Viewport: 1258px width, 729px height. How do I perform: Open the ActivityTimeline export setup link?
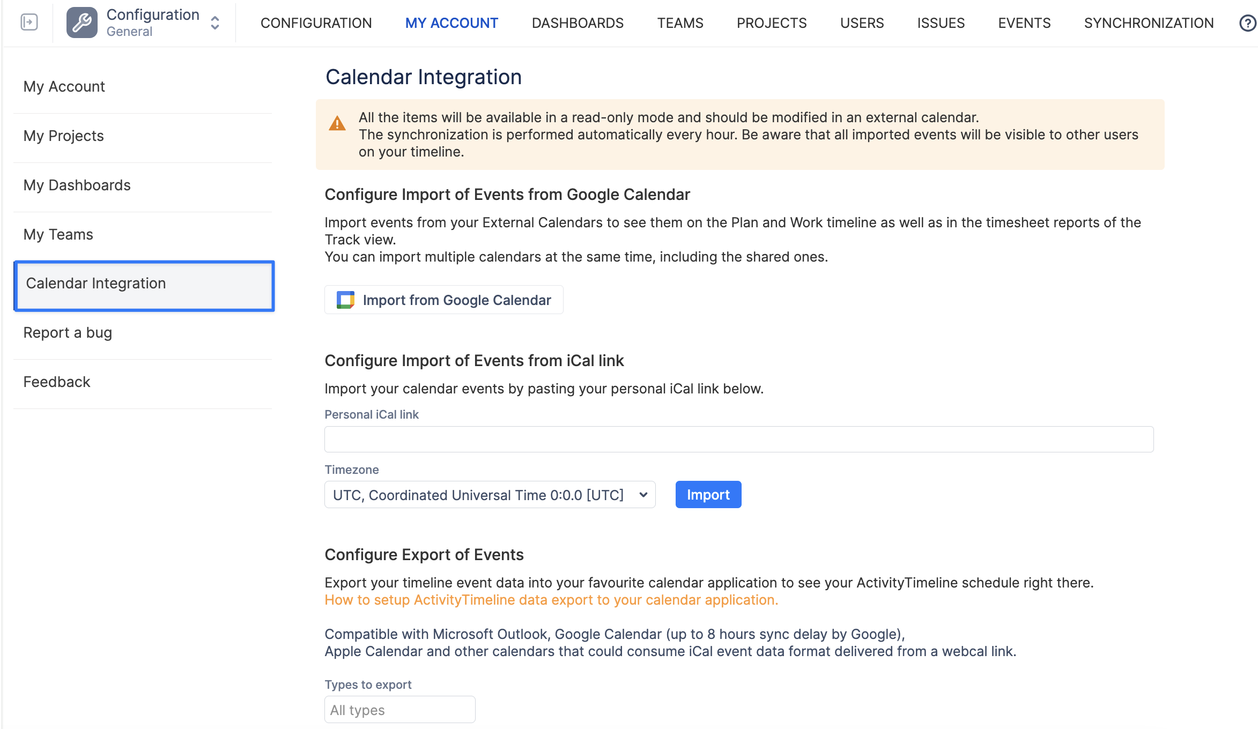pos(551,600)
